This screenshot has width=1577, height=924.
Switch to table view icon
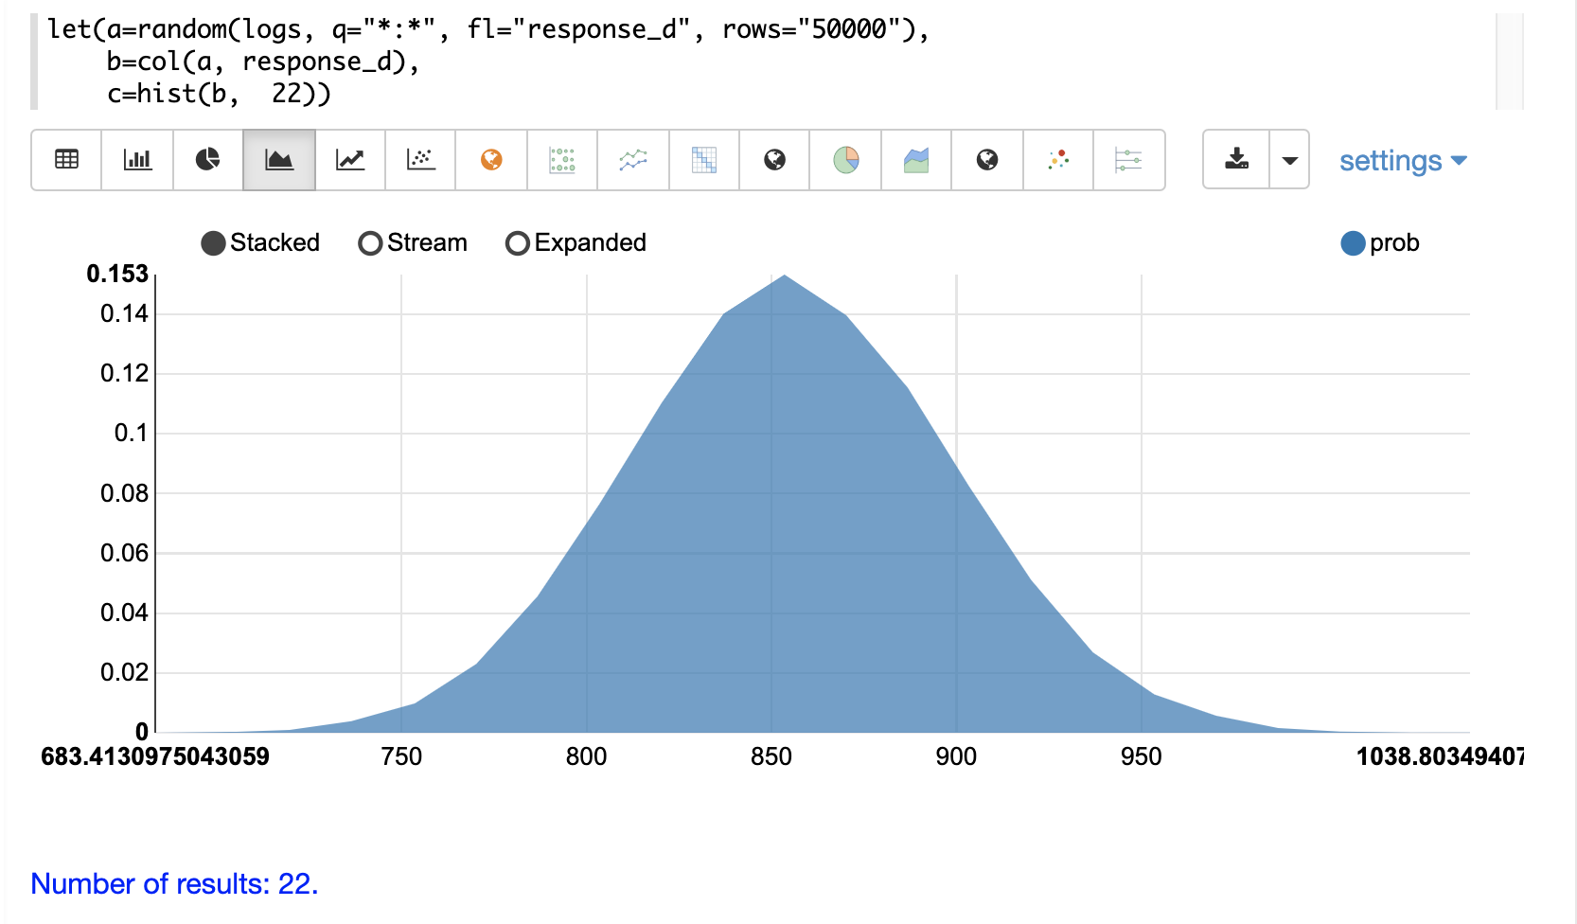tap(66, 160)
